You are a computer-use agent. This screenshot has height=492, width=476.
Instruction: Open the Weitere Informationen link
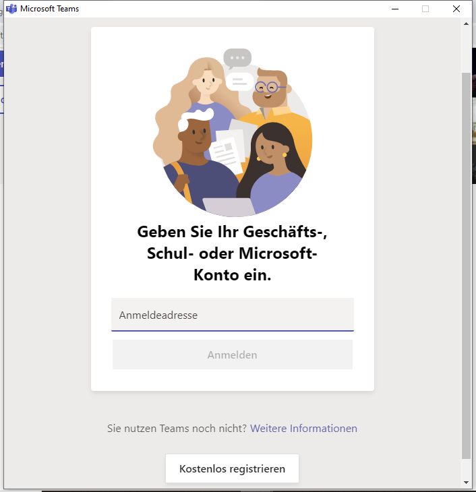(303, 429)
